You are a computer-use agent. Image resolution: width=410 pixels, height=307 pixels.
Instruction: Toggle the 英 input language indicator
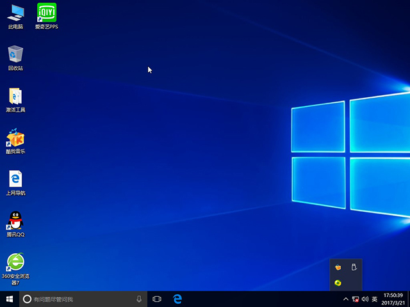[x=374, y=299]
